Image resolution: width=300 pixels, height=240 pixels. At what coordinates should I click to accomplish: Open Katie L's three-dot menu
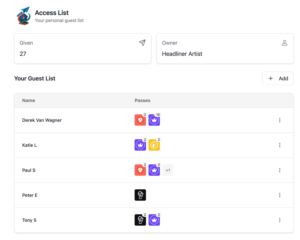point(280,145)
